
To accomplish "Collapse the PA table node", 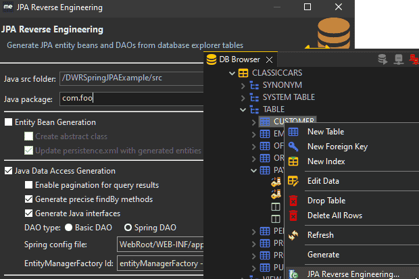I will [254, 170].
